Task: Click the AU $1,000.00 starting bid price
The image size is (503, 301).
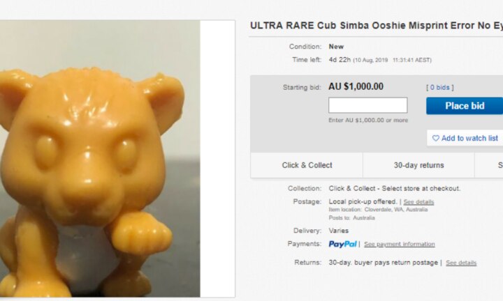Action: coord(356,86)
